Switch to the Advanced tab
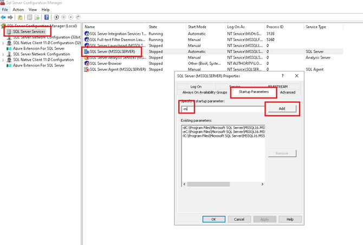Image resolution: width=363 pixels, height=245 pixels. coord(288,92)
